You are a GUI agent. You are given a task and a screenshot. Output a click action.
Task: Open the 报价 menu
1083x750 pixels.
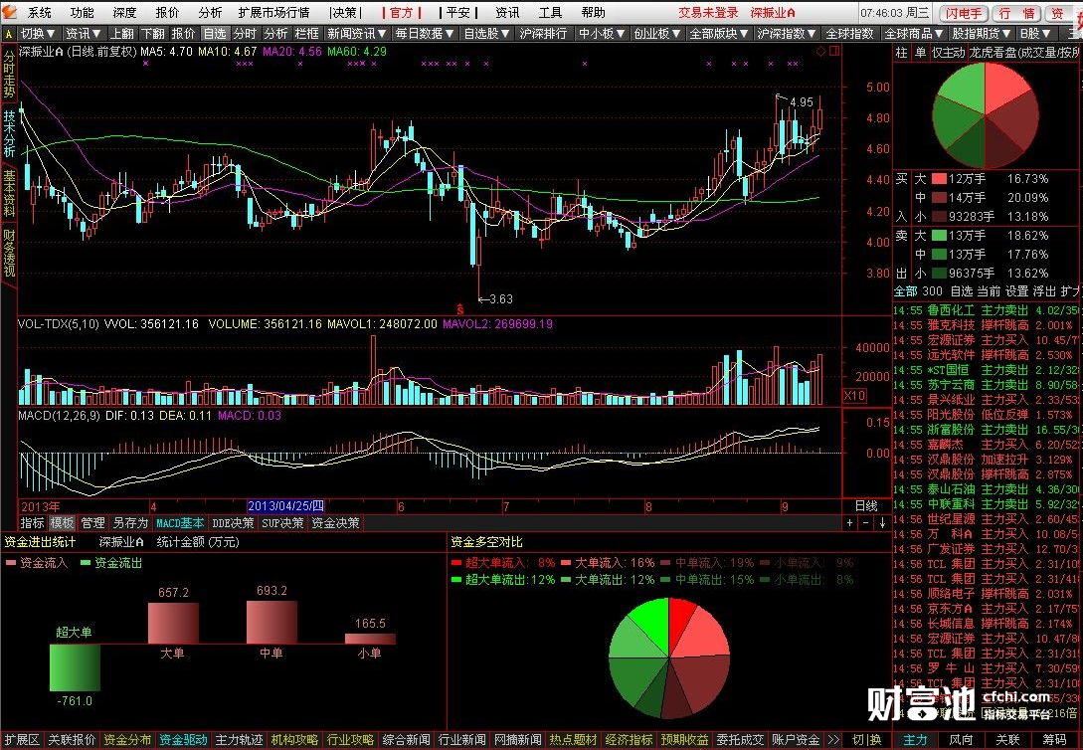(x=167, y=12)
